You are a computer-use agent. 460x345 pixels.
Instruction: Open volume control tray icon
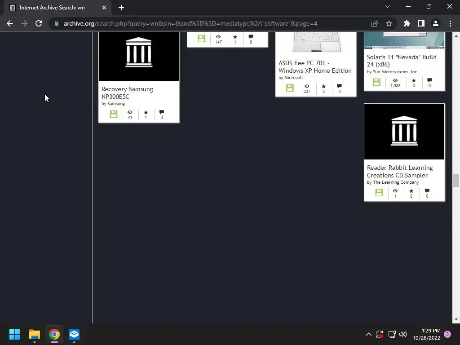pyautogui.click(x=403, y=334)
